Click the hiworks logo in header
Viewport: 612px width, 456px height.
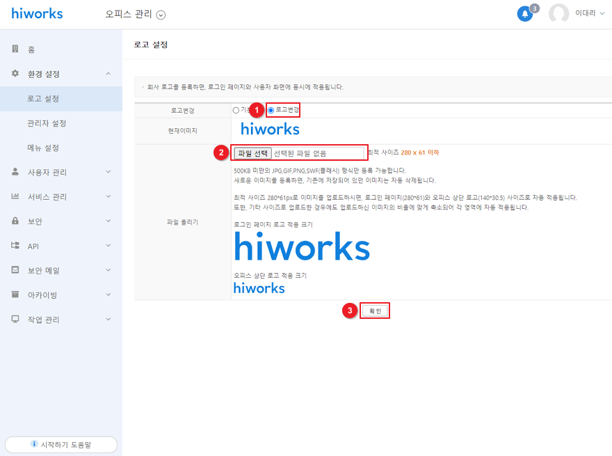(x=37, y=14)
